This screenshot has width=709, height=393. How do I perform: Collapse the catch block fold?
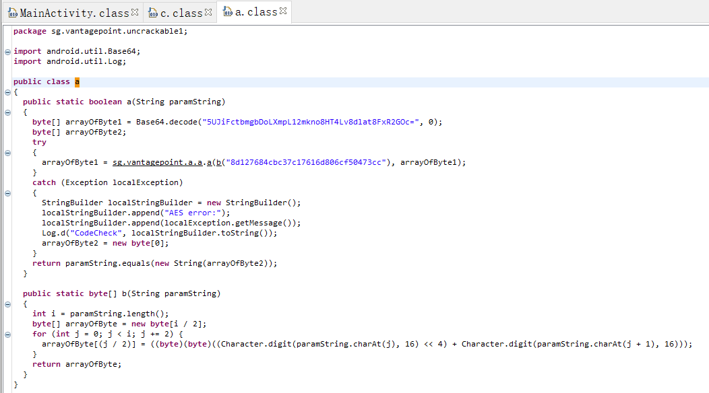[x=7, y=193]
